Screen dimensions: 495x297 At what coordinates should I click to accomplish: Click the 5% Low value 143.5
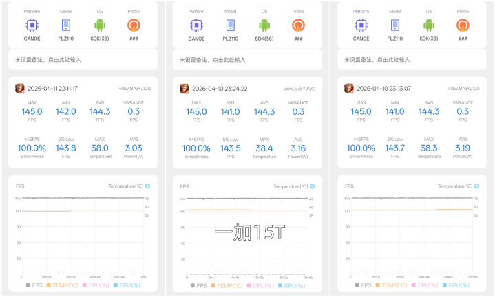click(231, 148)
